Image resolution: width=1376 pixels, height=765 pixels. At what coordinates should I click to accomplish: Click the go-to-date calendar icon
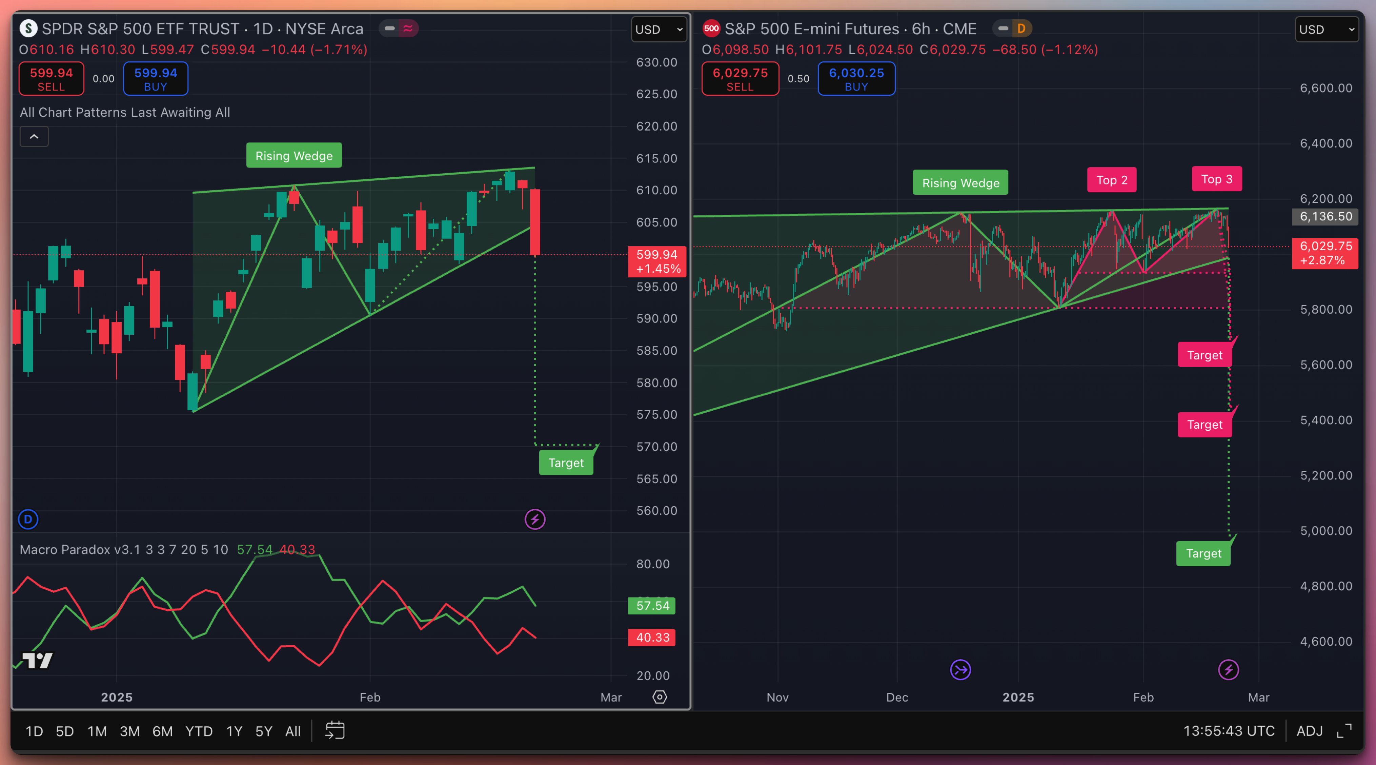tap(335, 730)
